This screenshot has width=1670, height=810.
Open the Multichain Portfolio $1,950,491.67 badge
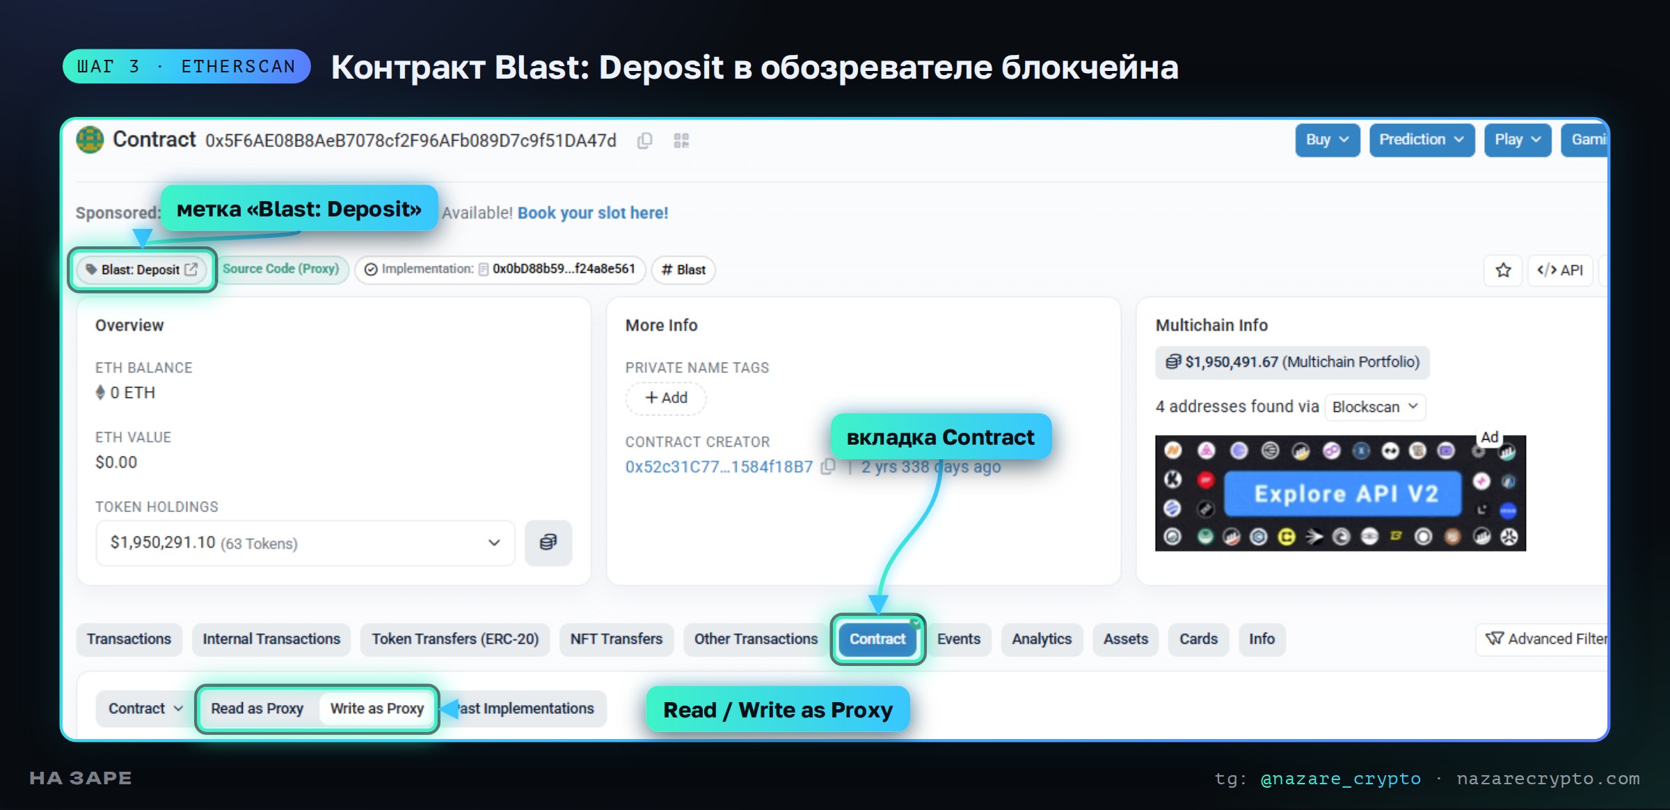click(1292, 362)
